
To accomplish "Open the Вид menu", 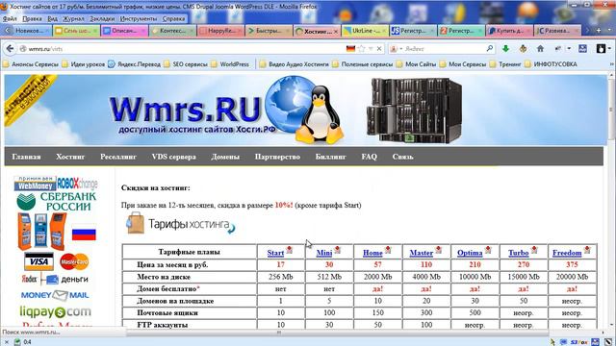I will (52, 18).
